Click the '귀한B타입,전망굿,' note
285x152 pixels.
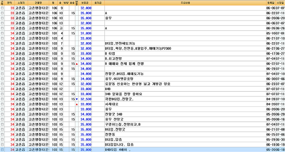(120, 99)
